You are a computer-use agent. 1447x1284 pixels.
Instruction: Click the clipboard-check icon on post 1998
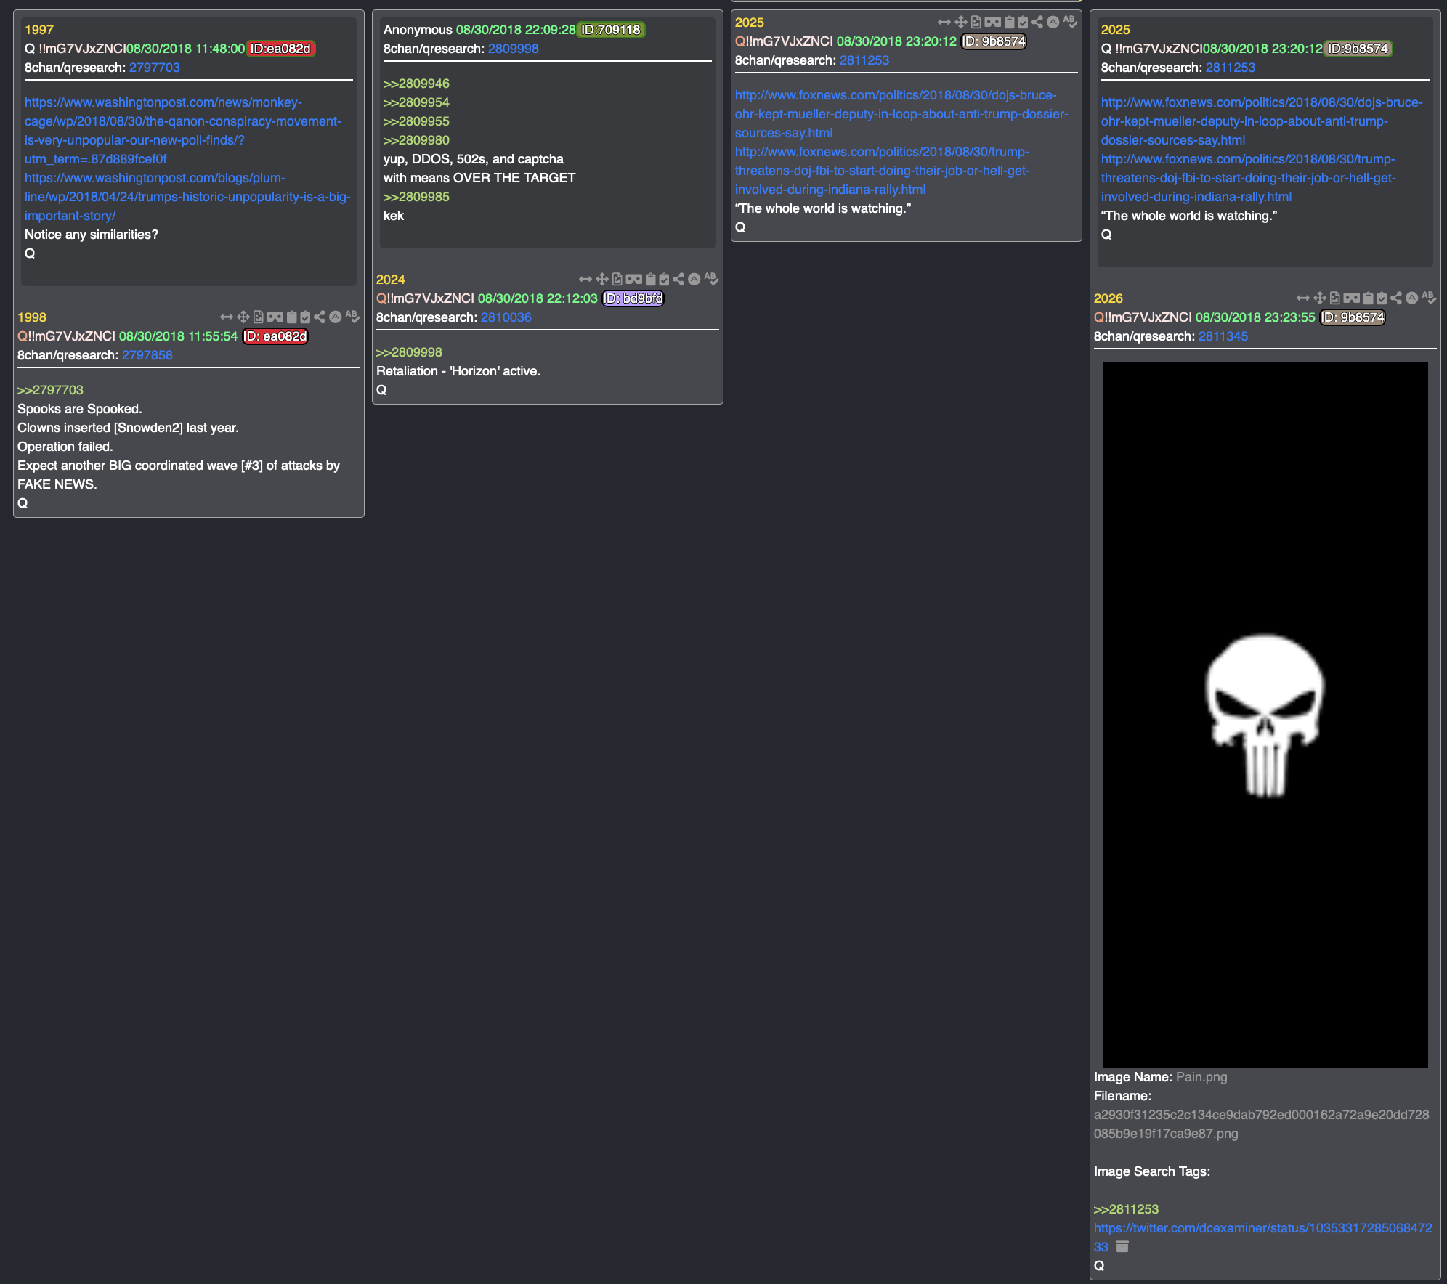tap(305, 317)
